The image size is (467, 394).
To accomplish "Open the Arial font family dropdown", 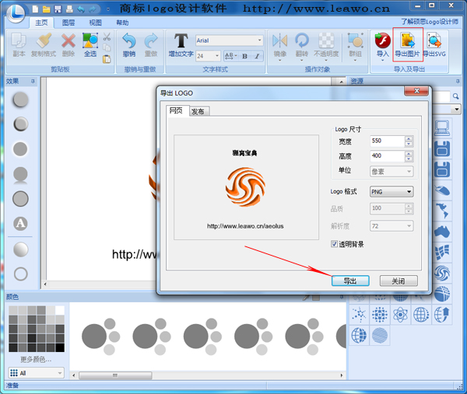I will click(259, 40).
